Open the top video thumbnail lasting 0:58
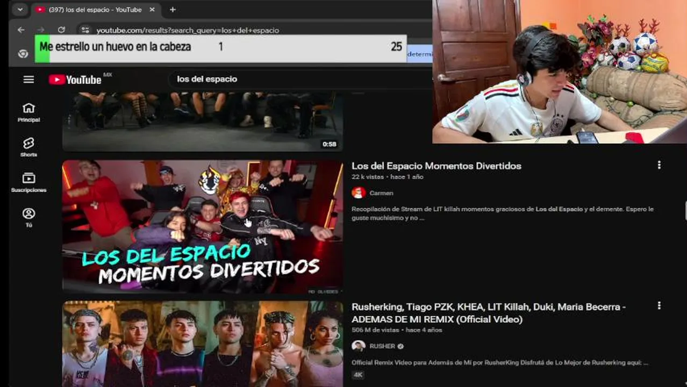Screen dimensions: 687x387 click(203, 121)
